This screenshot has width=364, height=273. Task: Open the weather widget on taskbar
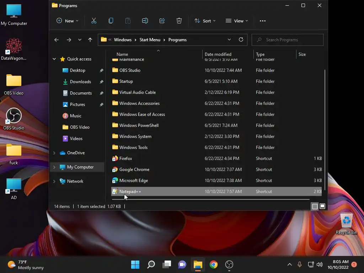click(26, 264)
